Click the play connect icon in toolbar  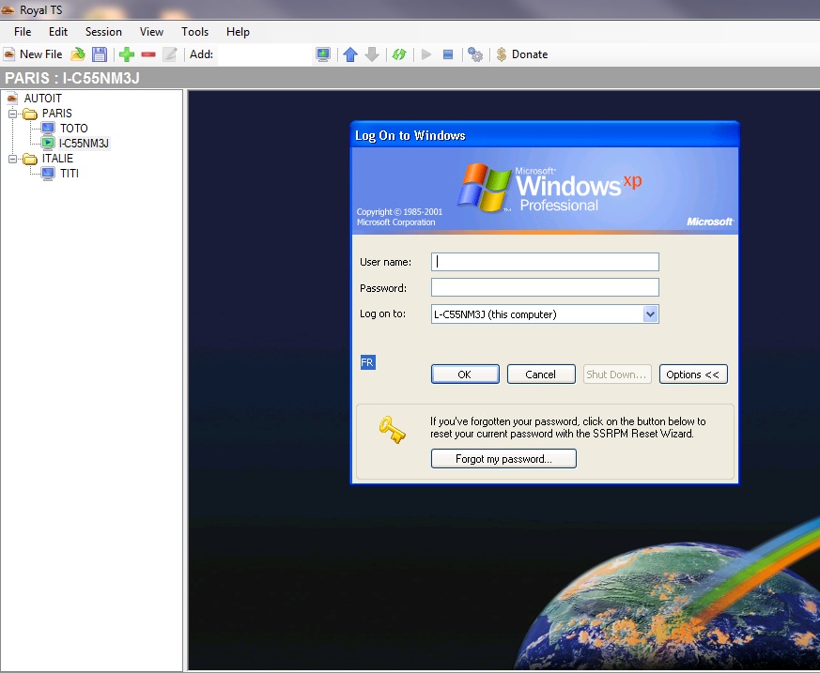426,54
